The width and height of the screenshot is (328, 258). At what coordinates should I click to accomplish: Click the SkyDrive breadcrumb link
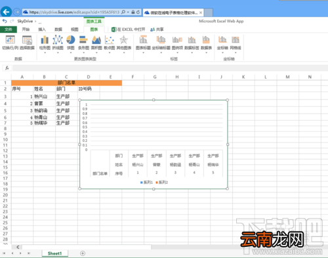25,21
